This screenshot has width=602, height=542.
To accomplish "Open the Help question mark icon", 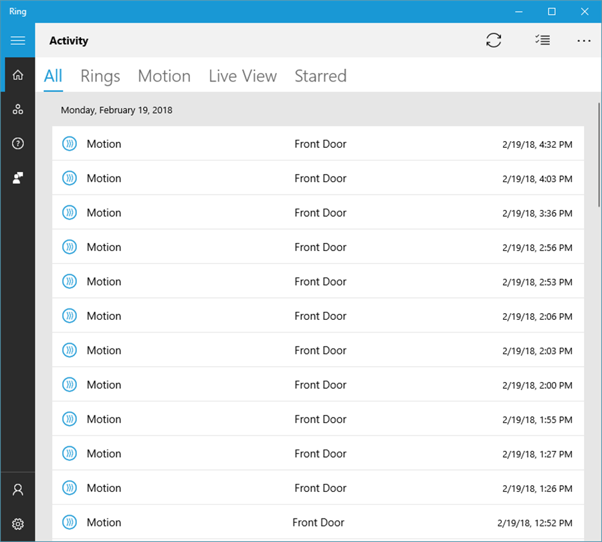I will coord(18,143).
